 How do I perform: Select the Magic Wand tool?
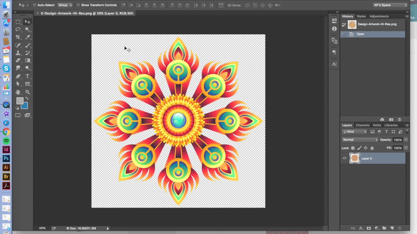pos(28,29)
